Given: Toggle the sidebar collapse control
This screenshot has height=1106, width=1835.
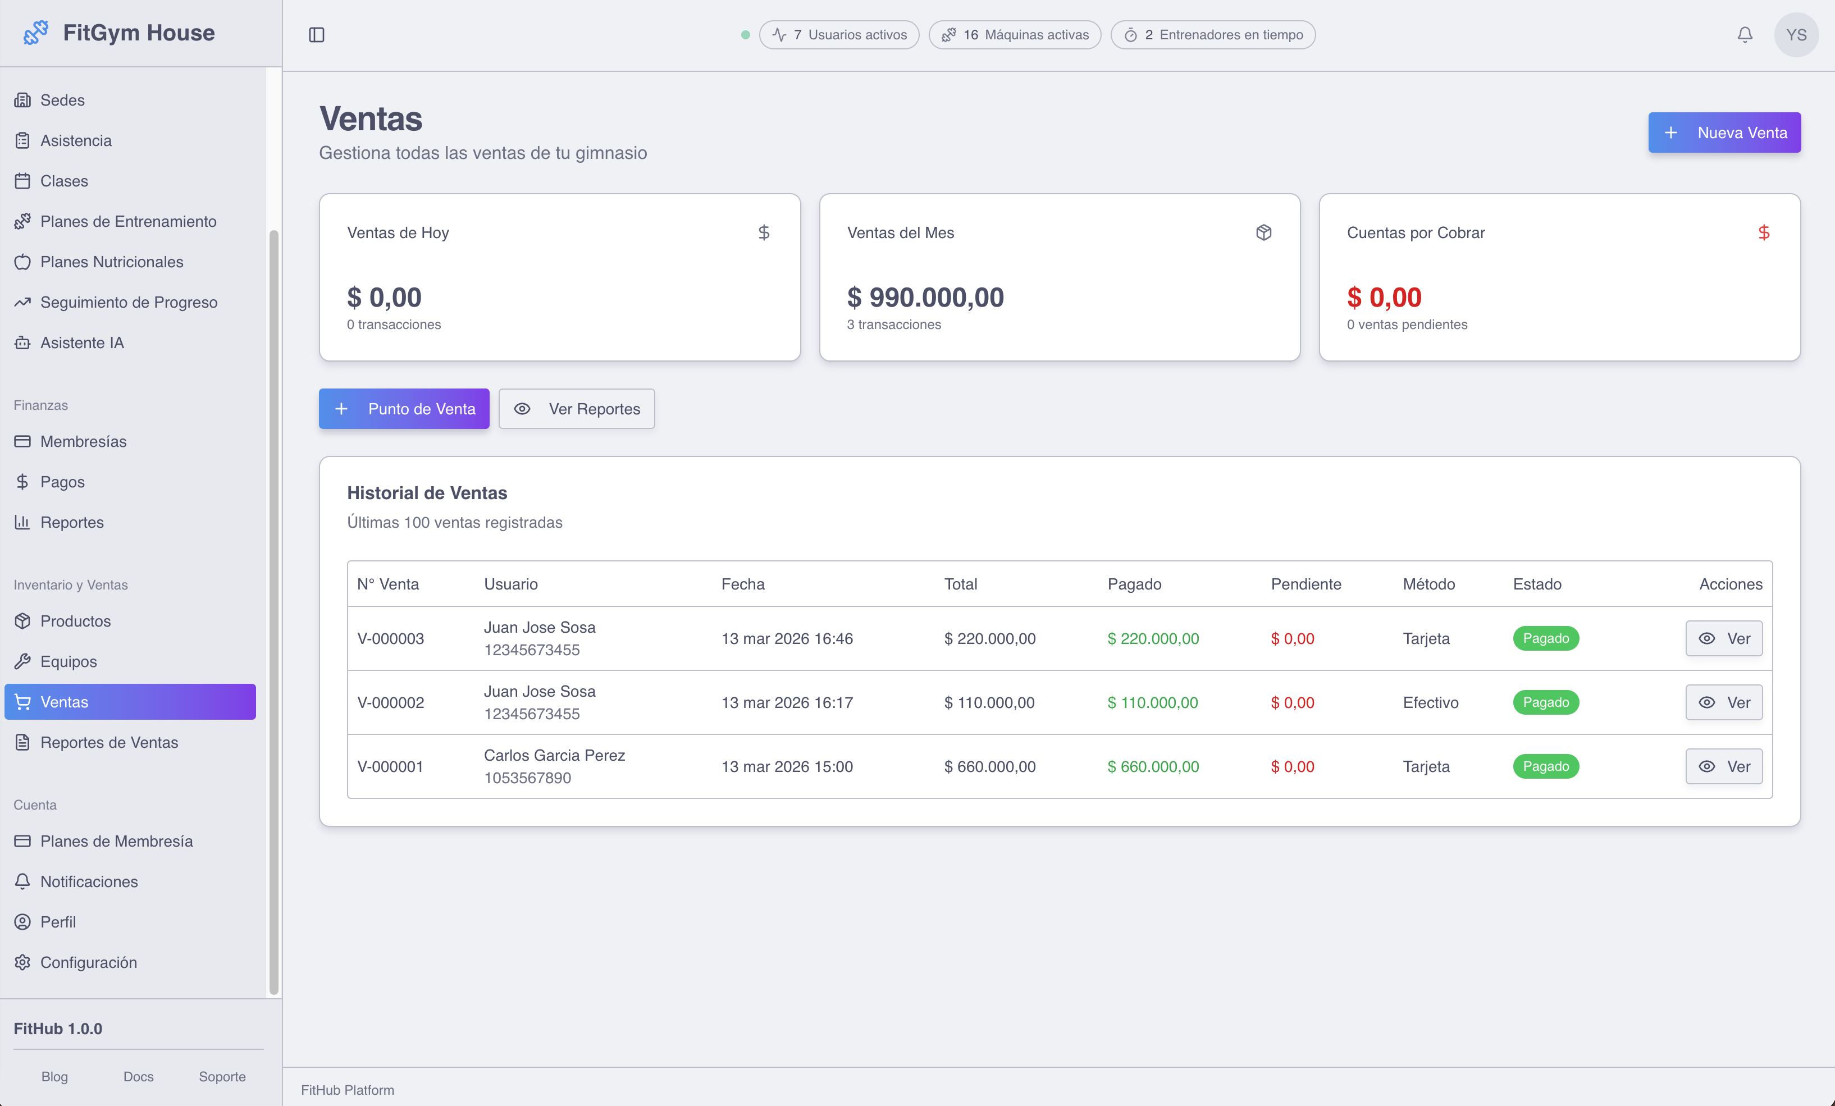Looking at the screenshot, I should [x=317, y=34].
